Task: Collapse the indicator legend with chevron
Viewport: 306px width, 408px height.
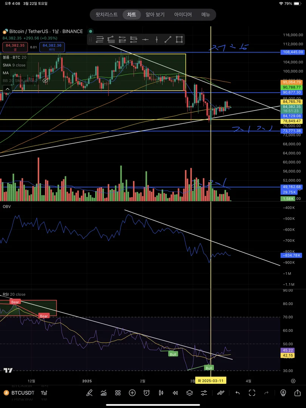Action: [x=7, y=89]
